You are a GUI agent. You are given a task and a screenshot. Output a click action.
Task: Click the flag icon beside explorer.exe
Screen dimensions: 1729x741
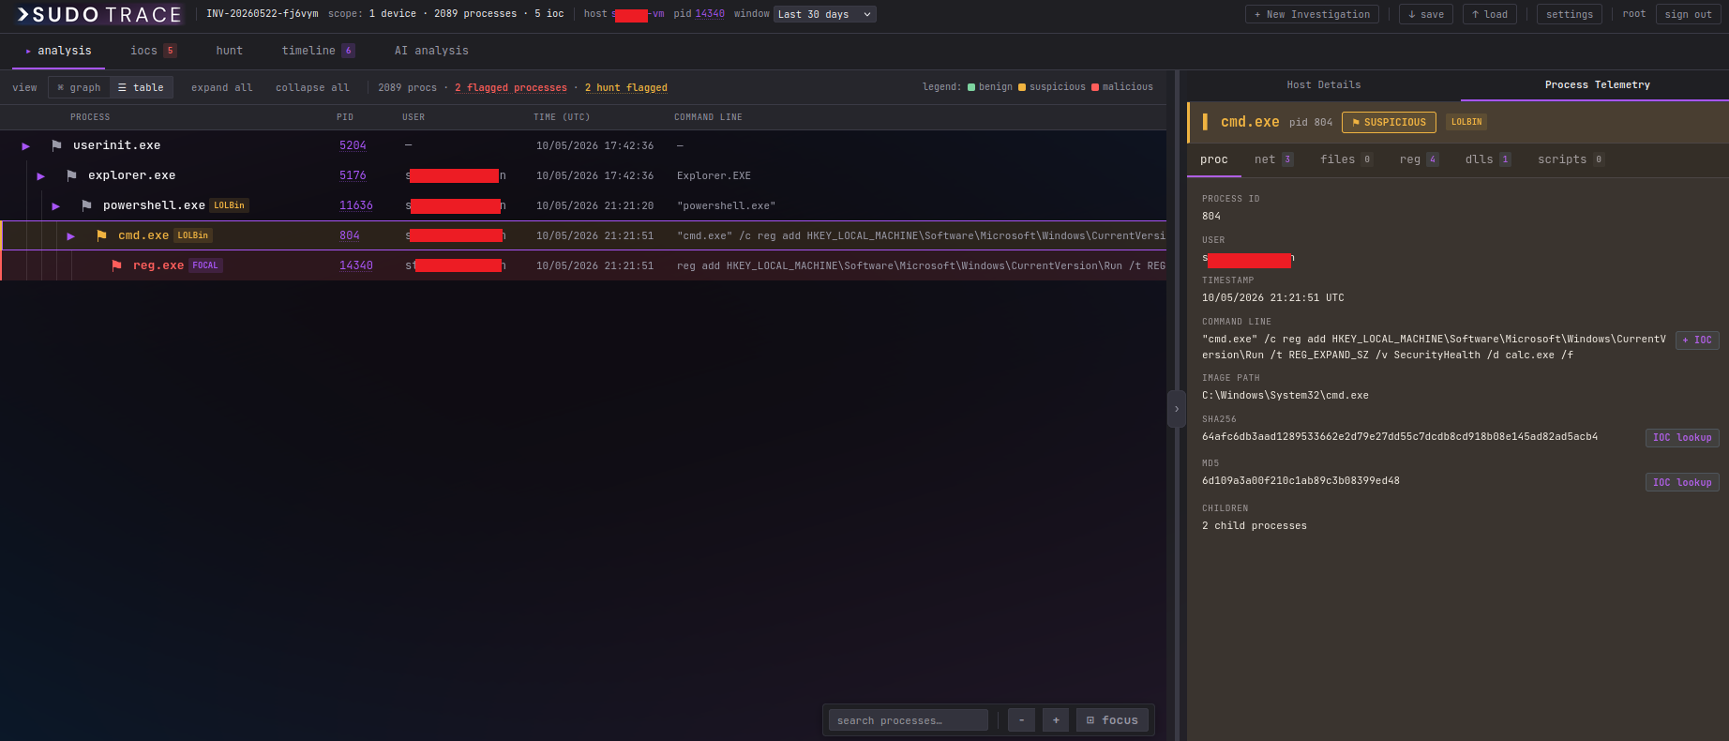[x=71, y=175]
